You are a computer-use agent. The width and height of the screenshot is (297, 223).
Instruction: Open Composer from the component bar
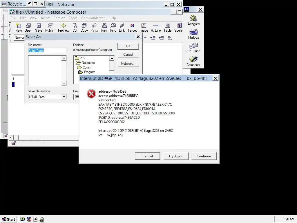pyautogui.click(x=193, y=61)
